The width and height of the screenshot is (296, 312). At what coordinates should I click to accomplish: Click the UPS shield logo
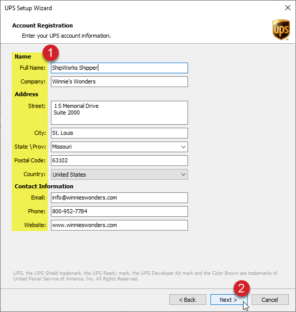point(281,30)
